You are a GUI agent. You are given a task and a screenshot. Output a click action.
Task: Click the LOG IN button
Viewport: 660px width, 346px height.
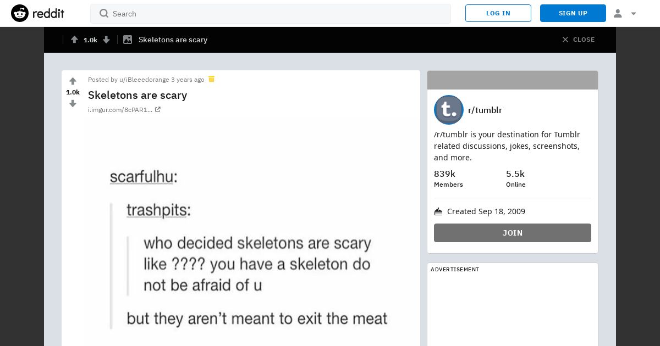pos(498,13)
